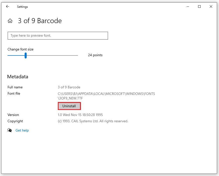Screen dimensions: 219x176
Task: Click the font size slider thumb
Action: [26, 55]
